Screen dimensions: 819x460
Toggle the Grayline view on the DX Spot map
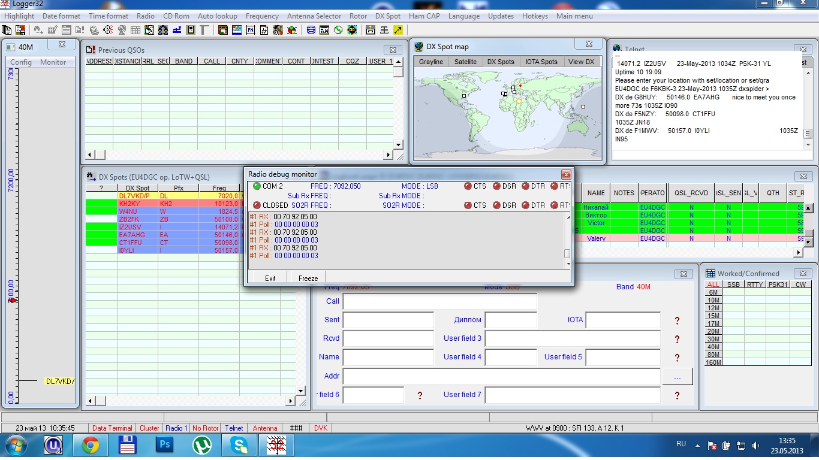tap(431, 62)
